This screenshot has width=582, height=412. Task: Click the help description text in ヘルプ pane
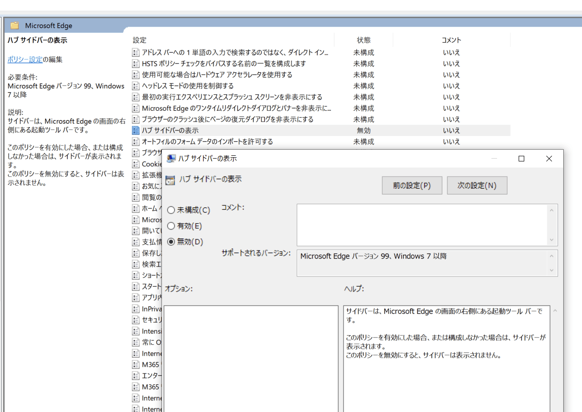pyautogui.click(x=446, y=333)
